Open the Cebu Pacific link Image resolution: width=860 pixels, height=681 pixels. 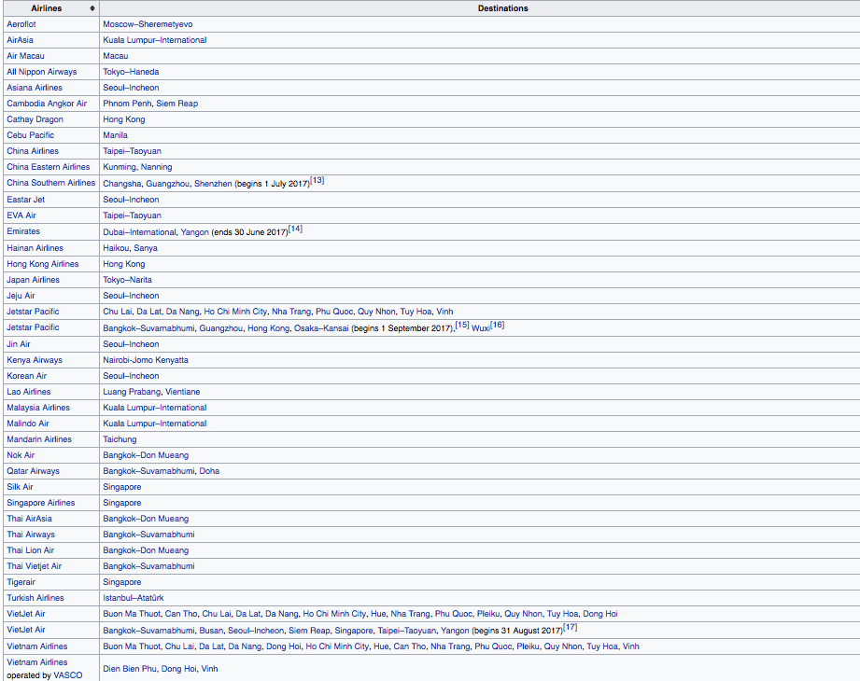coord(30,135)
